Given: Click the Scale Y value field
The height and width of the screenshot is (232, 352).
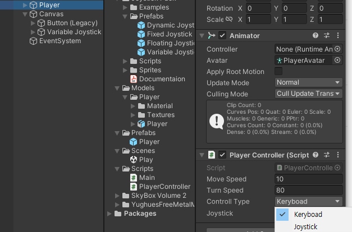Looking at the screenshot, I should click(294, 20).
